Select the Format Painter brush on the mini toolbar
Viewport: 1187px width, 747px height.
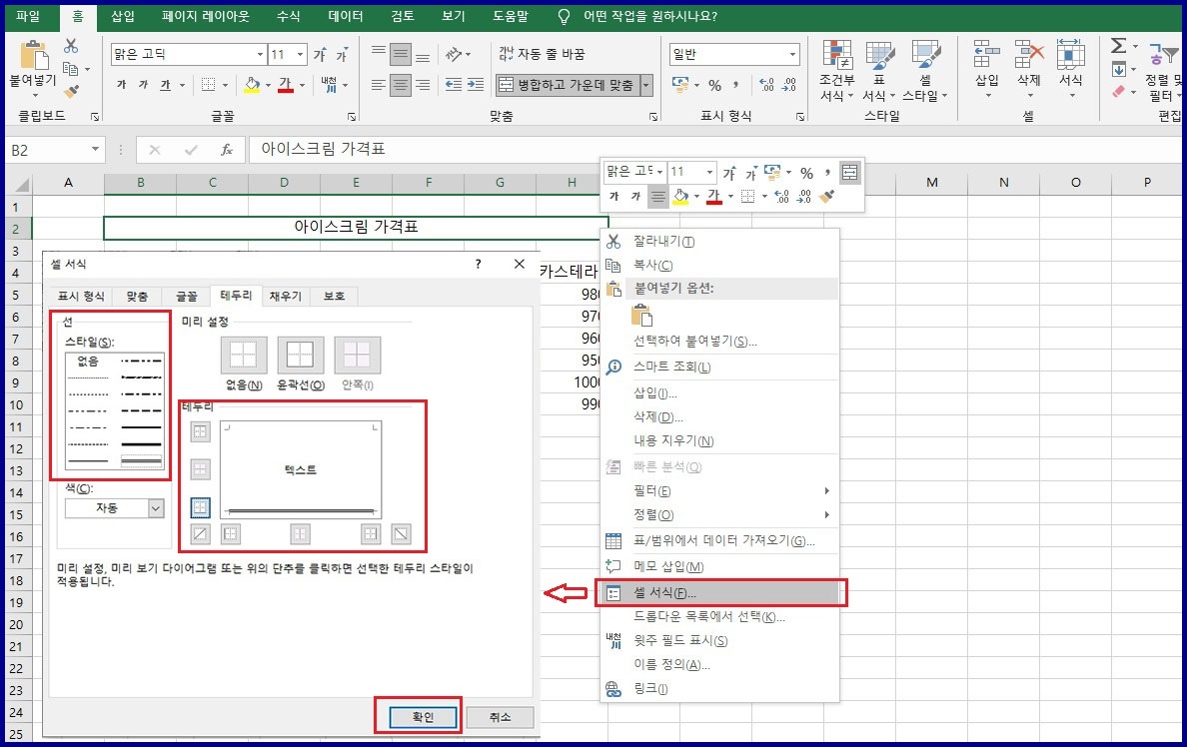(x=826, y=197)
